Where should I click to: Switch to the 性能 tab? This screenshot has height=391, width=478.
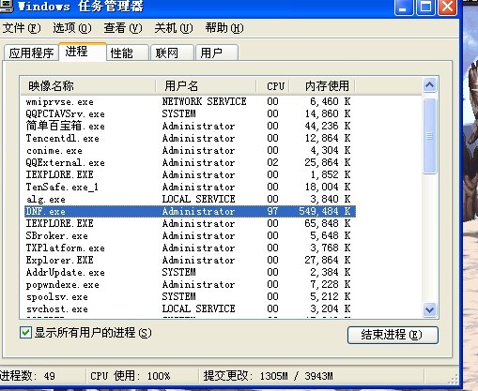(x=128, y=53)
